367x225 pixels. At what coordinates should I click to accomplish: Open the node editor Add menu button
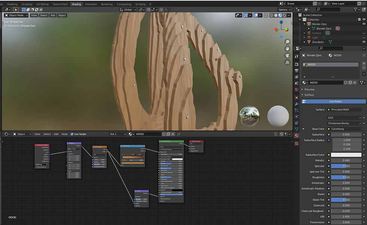(56, 134)
